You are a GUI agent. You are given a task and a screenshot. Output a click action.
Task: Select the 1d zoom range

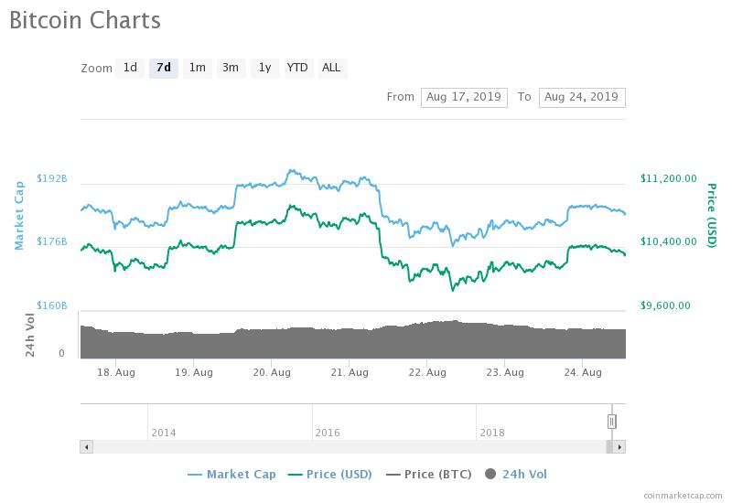click(130, 68)
